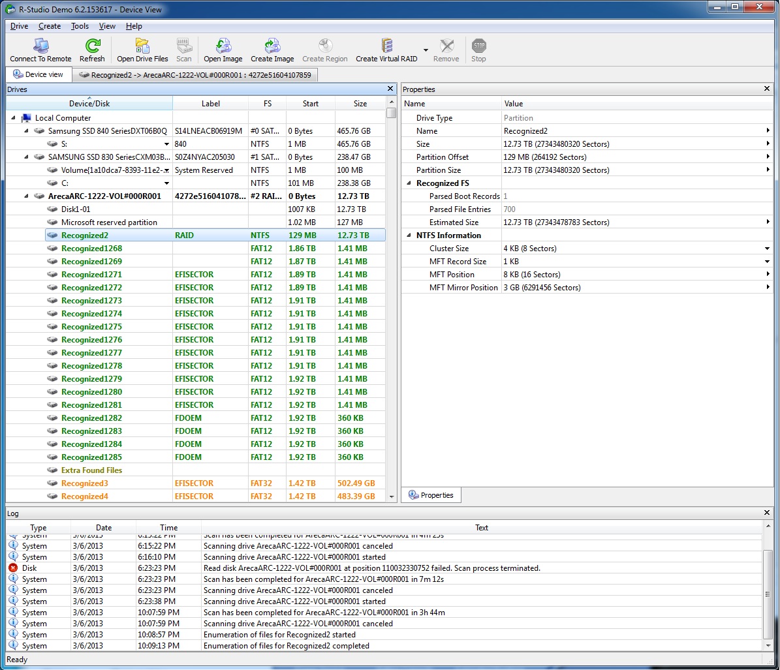
Task: Click the Log Text column header
Action: pyautogui.click(x=481, y=527)
